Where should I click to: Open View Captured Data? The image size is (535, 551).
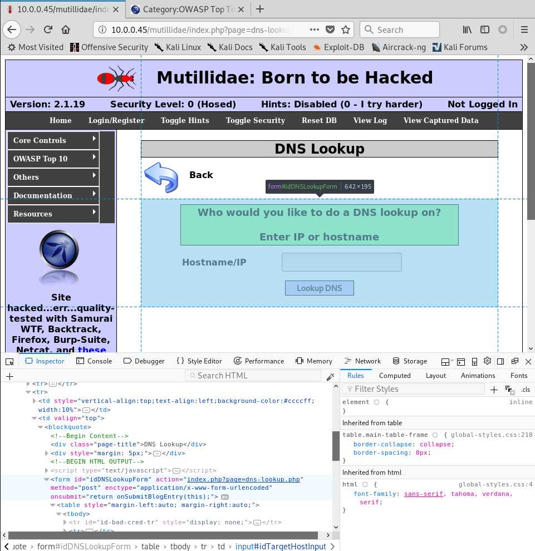click(x=441, y=121)
